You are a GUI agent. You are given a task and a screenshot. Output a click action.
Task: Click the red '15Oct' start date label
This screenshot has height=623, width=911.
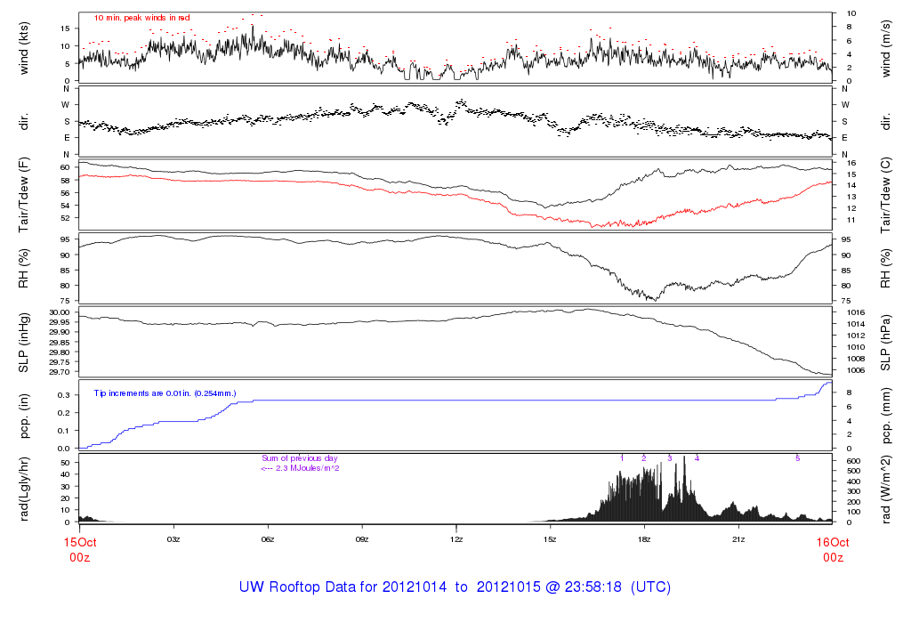pyautogui.click(x=78, y=541)
